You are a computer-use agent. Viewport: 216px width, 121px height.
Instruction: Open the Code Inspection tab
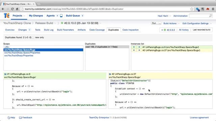tap(131, 30)
